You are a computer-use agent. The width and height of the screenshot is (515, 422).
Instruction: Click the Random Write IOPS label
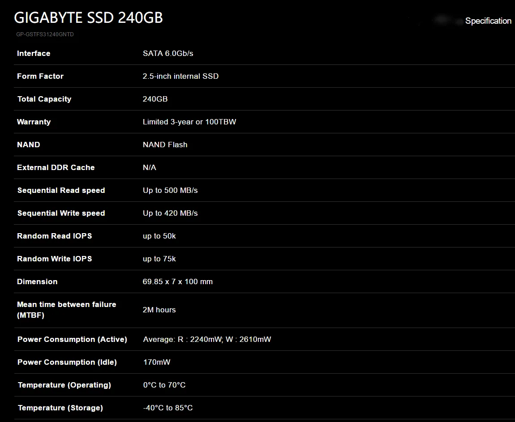[55, 259]
